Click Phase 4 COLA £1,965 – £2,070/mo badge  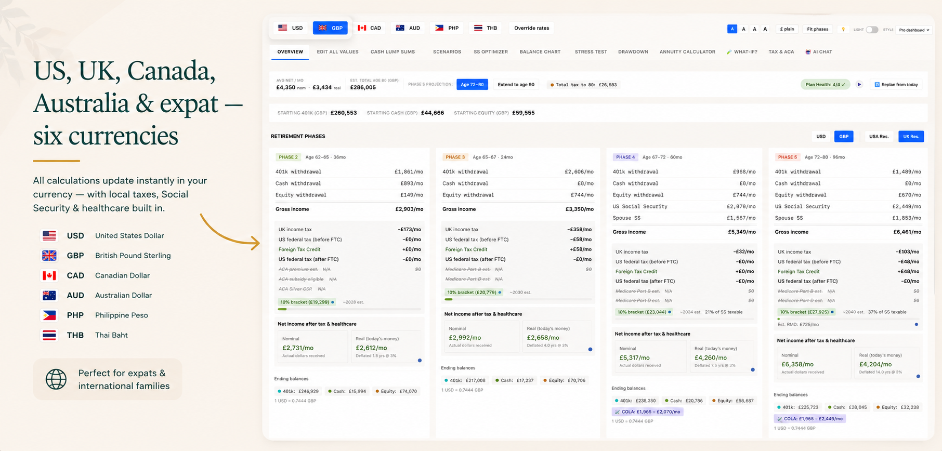(x=647, y=412)
